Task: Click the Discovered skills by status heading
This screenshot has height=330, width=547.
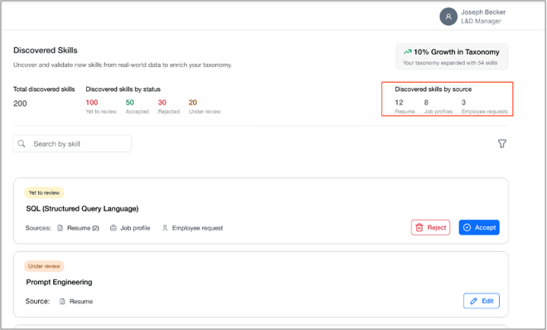Action: (123, 90)
